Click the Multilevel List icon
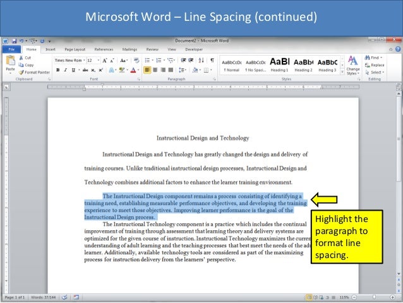This screenshot has height=303, width=403. (x=171, y=60)
